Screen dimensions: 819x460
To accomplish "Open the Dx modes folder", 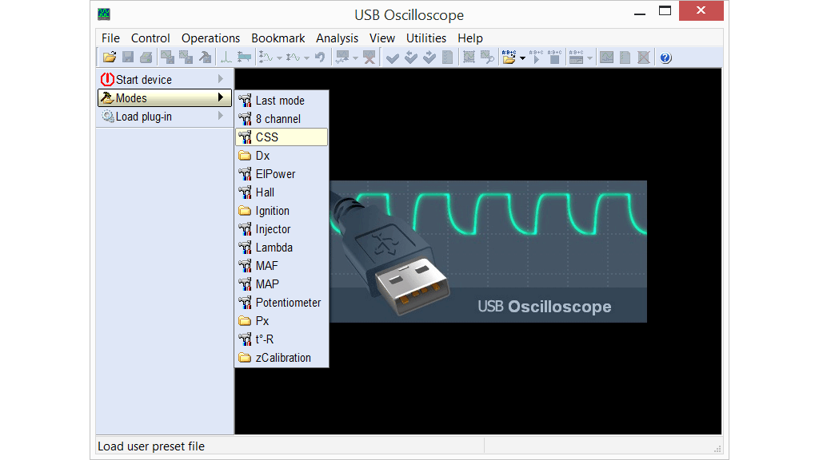I will click(262, 156).
